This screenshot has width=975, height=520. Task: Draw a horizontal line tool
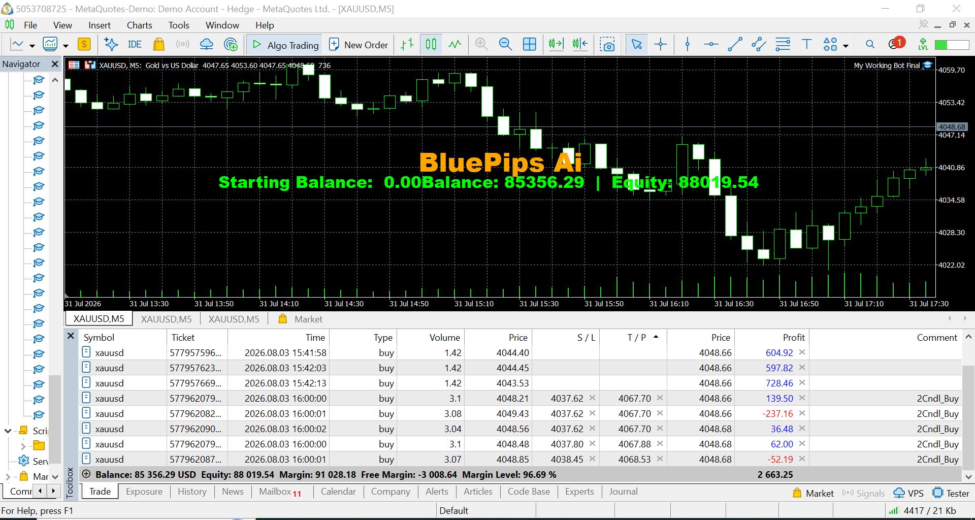tap(711, 45)
